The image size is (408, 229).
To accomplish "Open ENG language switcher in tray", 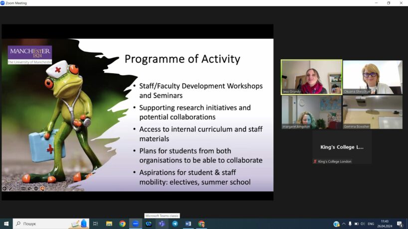I will point(371,224).
